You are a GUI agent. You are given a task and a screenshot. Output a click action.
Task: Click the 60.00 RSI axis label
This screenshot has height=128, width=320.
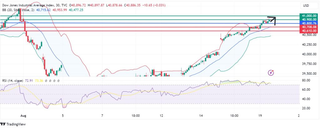point(306,90)
